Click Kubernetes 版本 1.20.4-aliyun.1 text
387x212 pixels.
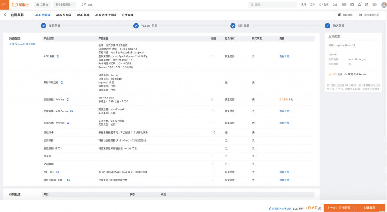[118, 49]
